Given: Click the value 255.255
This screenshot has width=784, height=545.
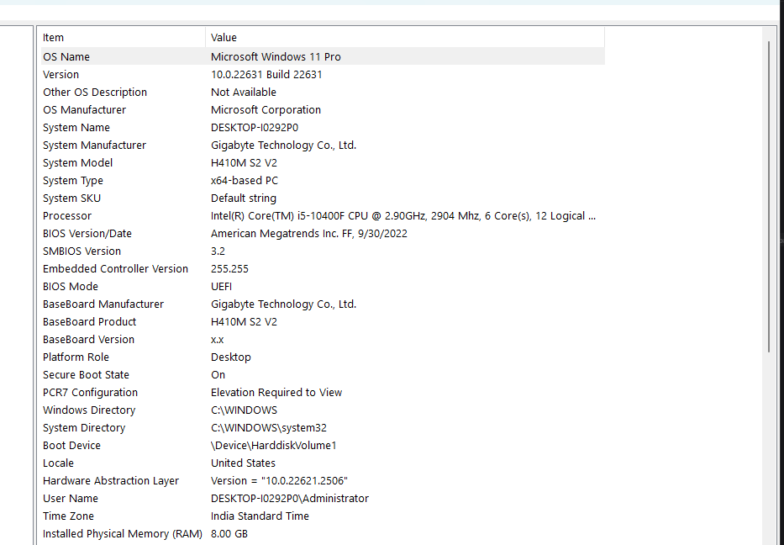Looking at the screenshot, I should pos(229,269).
